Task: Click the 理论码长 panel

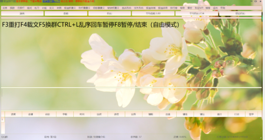Action: pos(240,13)
